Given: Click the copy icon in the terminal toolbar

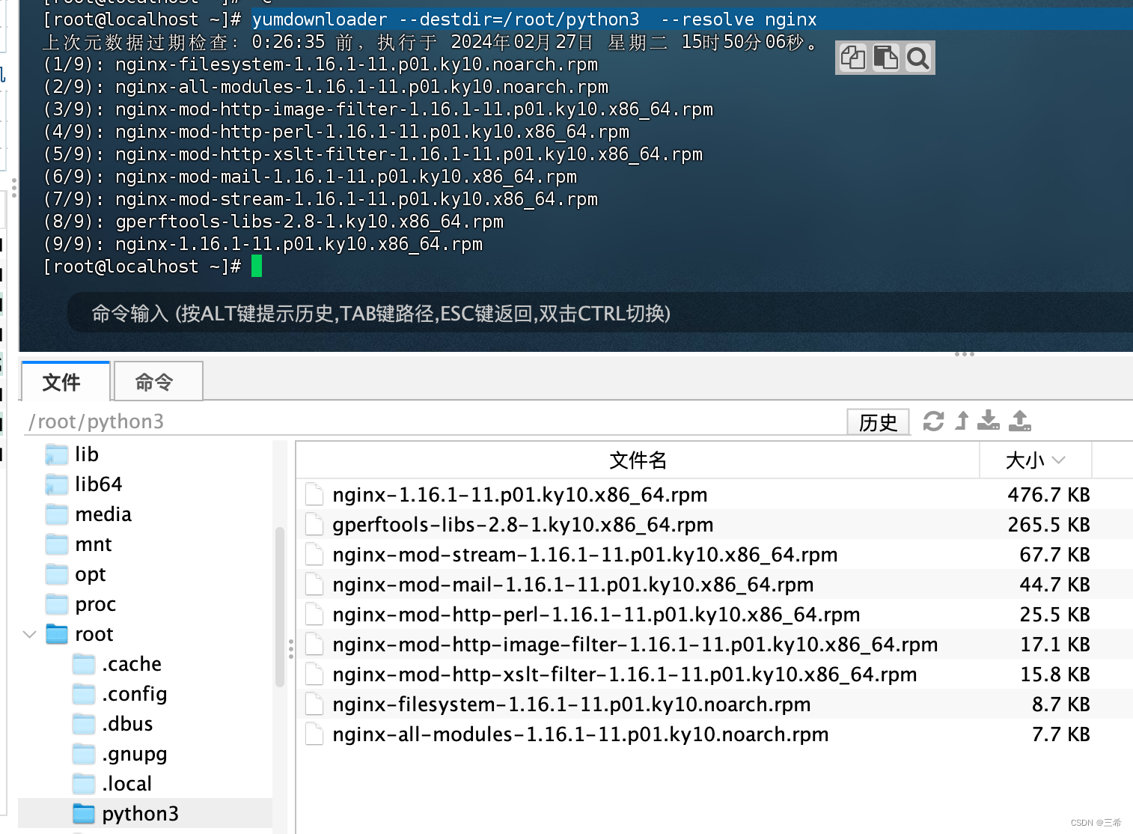Looking at the screenshot, I should coord(853,58).
